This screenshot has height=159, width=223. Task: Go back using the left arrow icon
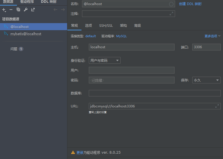coord(56,10)
